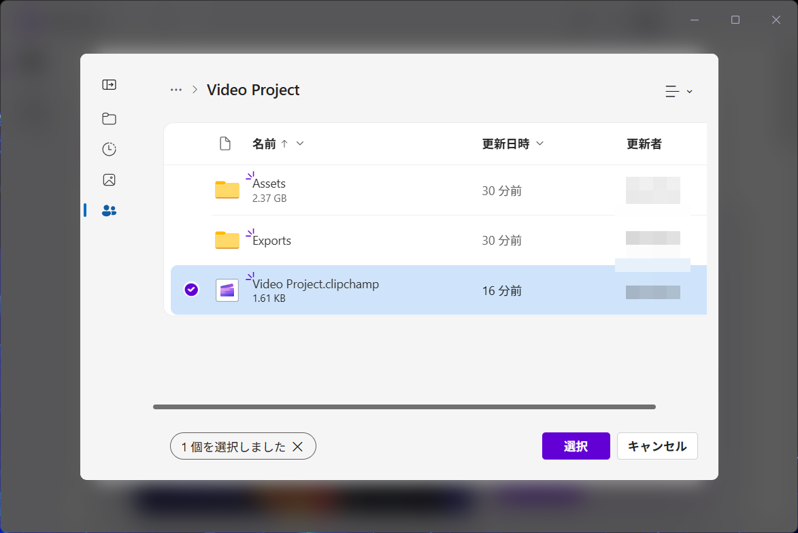Viewport: 798px width, 533px height.
Task: Click the 更新者 column header
Action: (644, 144)
